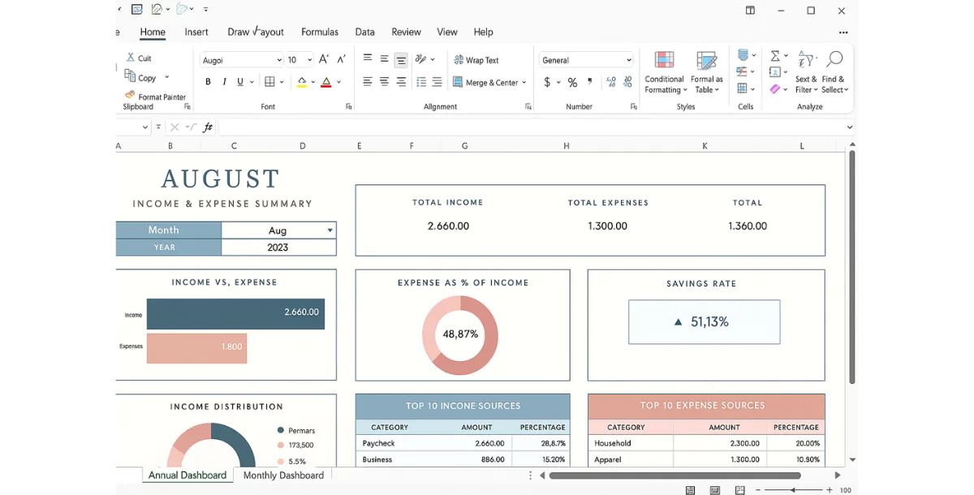974x495 pixels.
Task: Click the increase font size icon
Action: (x=324, y=59)
